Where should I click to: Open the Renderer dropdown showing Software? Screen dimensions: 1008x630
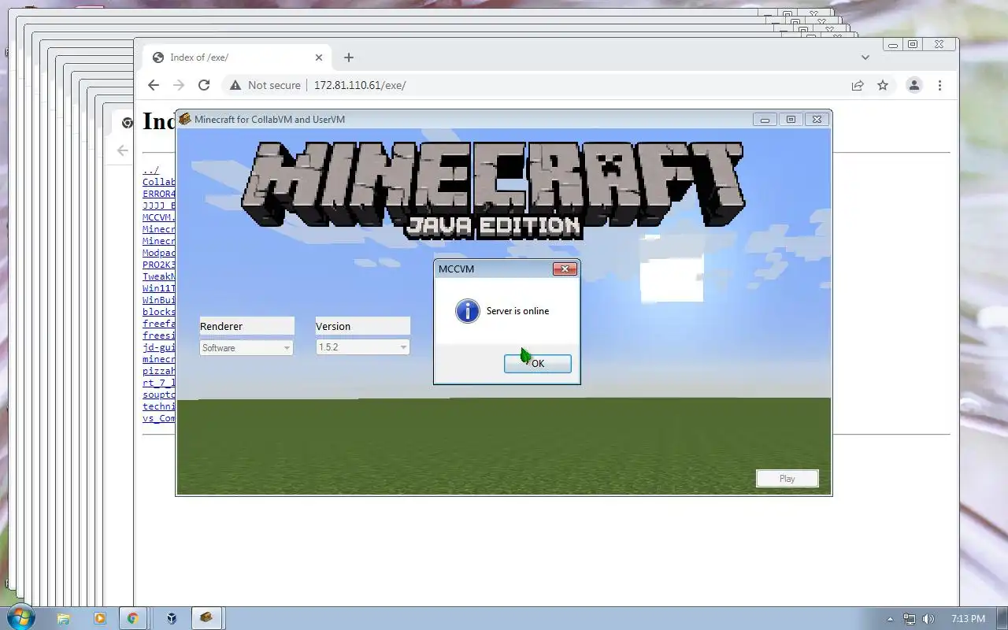pyautogui.click(x=246, y=347)
